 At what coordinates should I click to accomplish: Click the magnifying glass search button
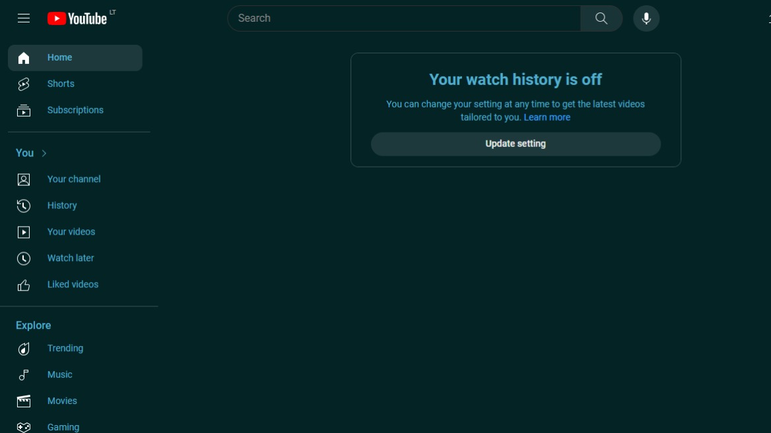point(601,18)
